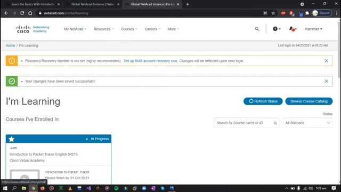Open Introduction to Packet Tracer English 0421b course
Viewport: 341px width, 192px height.
click(x=44, y=154)
